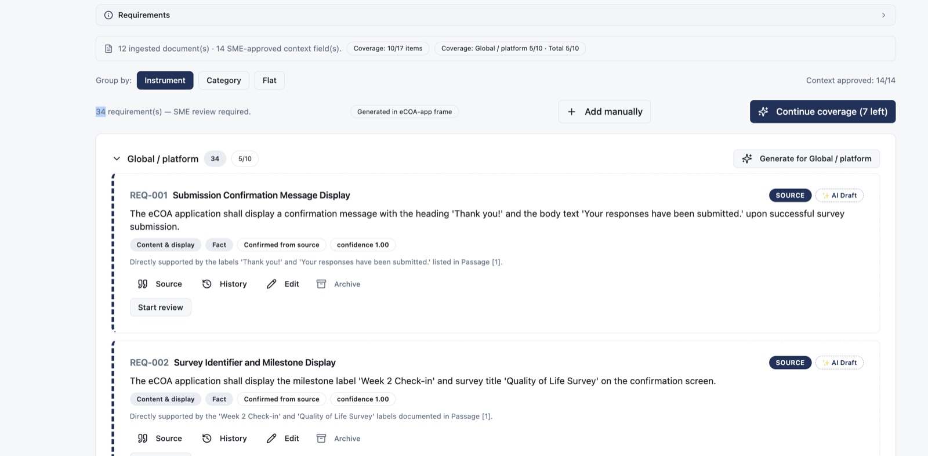Image resolution: width=928 pixels, height=456 pixels.
Task: Click the 'Coverage: Global / platform 5/10 · Total 5/10' chip
Action: pos(510,49)
